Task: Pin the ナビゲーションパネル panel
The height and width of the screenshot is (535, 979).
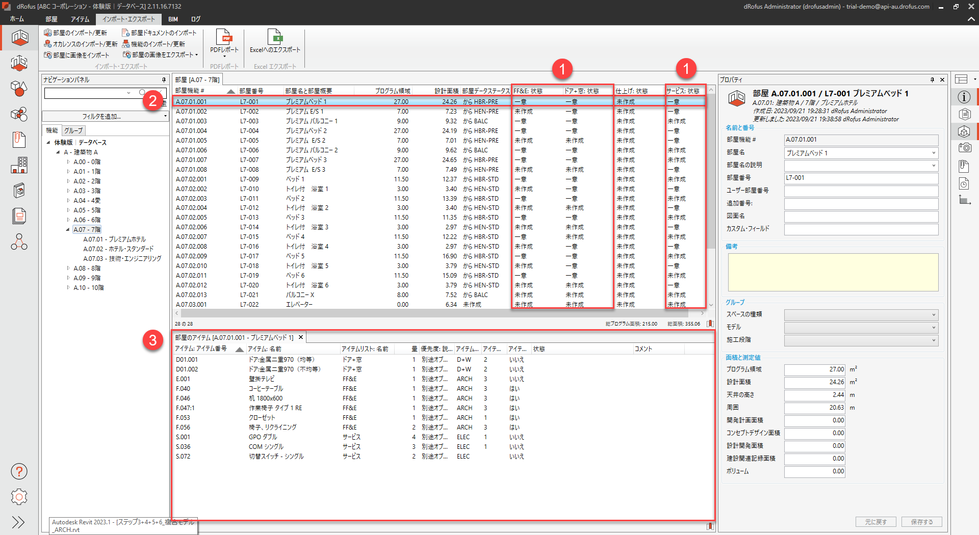Action: coord(164,80)
